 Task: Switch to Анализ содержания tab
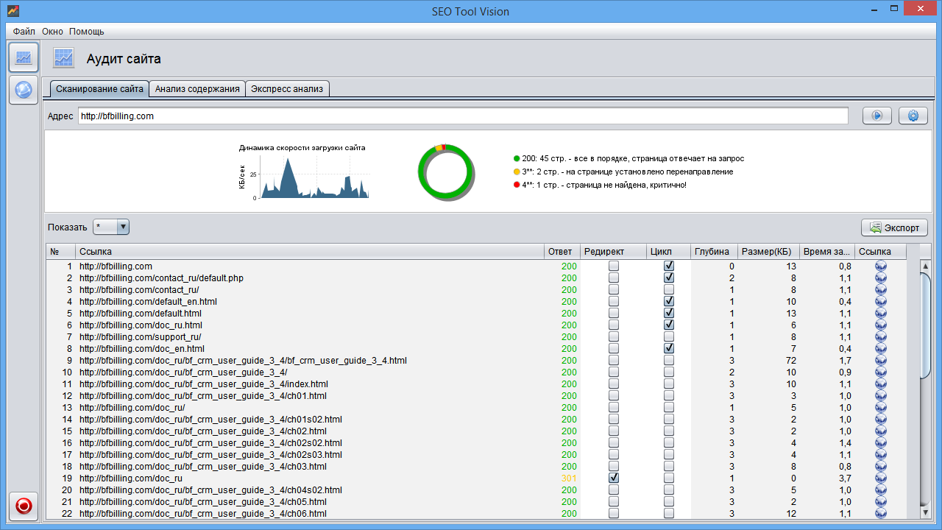197,89
